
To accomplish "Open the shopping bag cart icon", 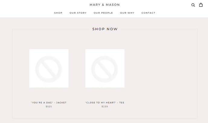I will [201, 5].
